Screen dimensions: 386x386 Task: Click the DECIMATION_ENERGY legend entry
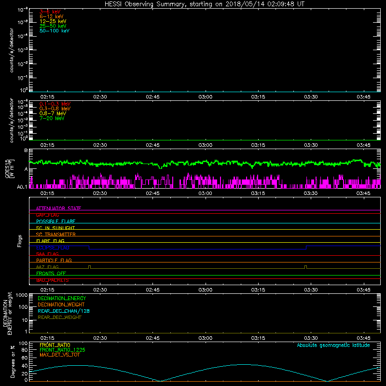click(62, 298)
